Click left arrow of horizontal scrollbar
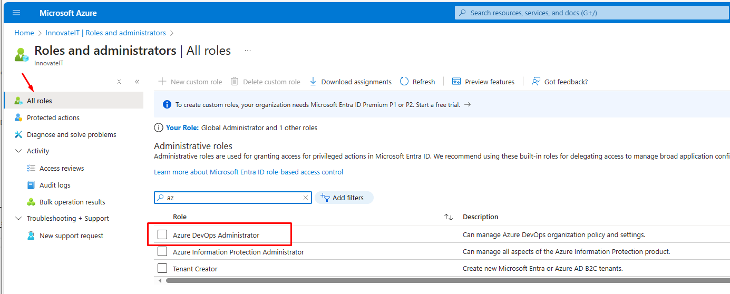 click(x=160, y=280)
